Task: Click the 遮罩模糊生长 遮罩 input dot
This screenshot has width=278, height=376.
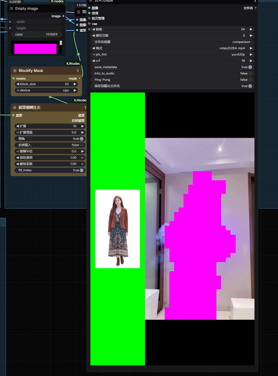Action: click(13, 115)
